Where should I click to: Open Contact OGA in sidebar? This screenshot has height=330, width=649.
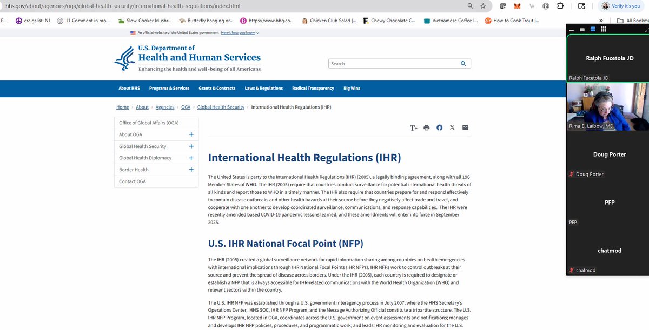coord(156,181)
